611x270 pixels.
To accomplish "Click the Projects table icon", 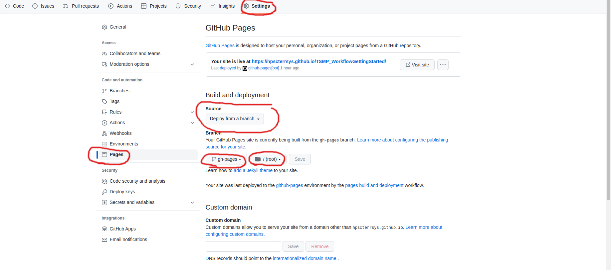I will pos(144,6).
